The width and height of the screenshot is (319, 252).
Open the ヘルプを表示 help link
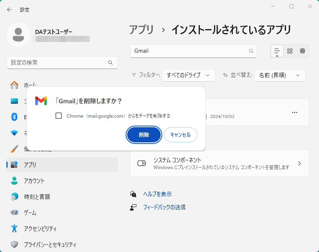(x=157, y=194)
